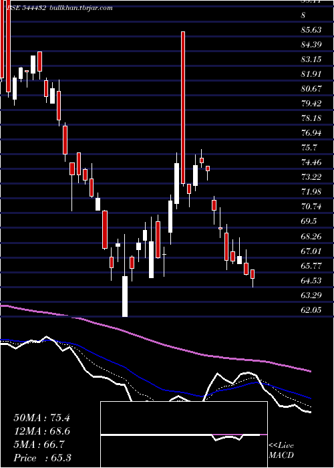
Task: Click the MACD inset chart box
Action: coord(184,435)
